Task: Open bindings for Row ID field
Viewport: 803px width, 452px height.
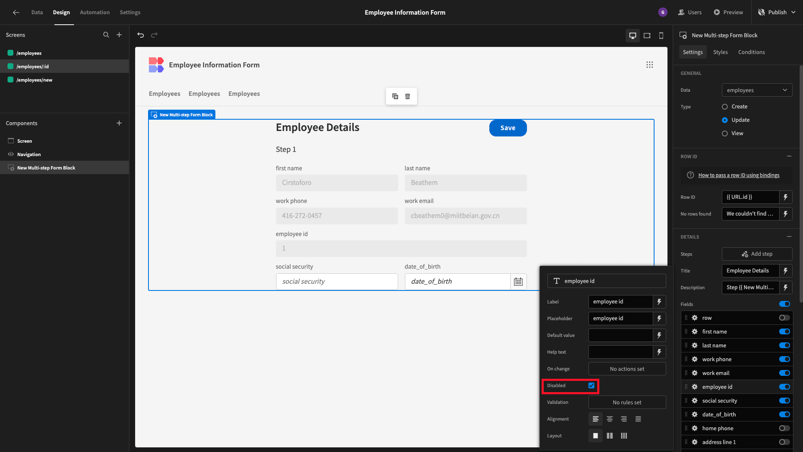Action: click(786, 197)
